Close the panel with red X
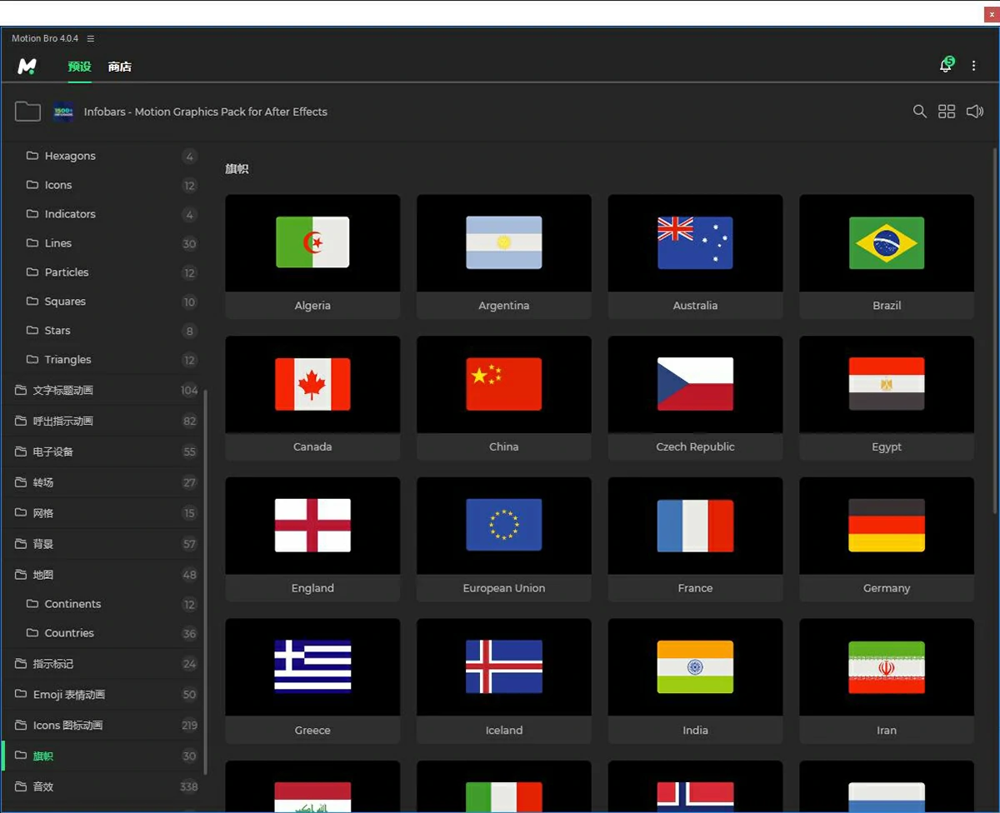1000x813 pixels. [991, 14]
